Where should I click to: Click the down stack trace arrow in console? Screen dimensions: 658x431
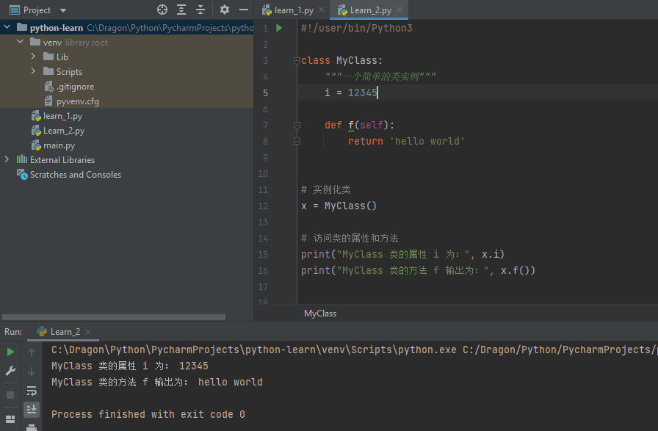[x=31, y=371]
